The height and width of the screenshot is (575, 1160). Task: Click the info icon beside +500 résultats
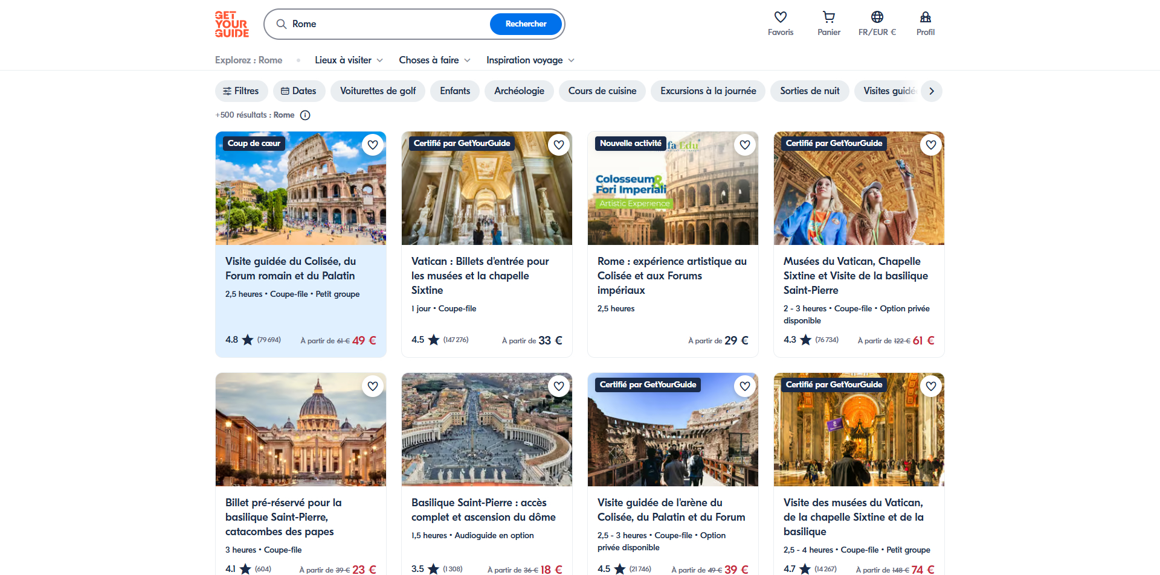click(305, 115)
